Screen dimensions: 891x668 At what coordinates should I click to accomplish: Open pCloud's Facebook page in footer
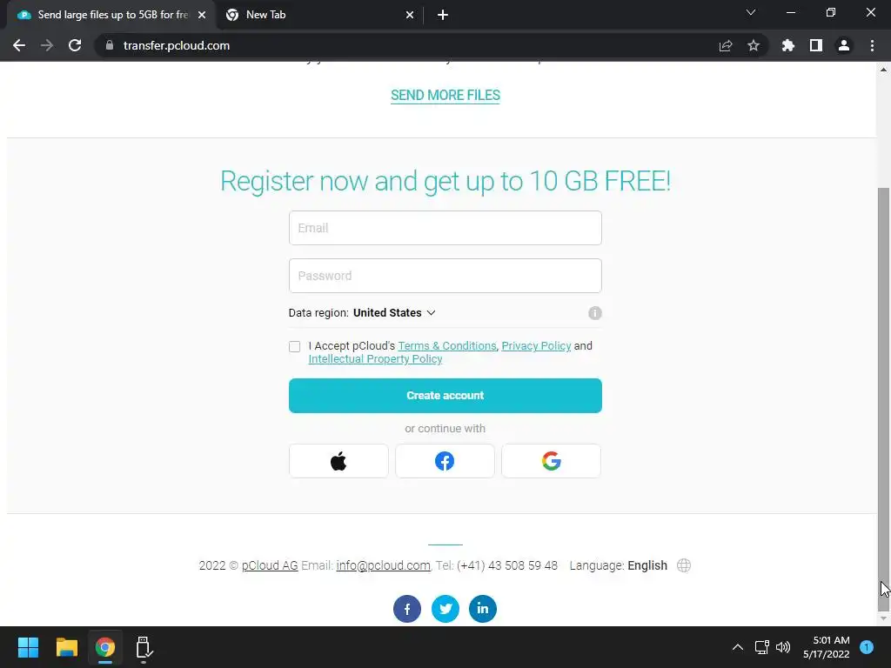coord(407,609)
